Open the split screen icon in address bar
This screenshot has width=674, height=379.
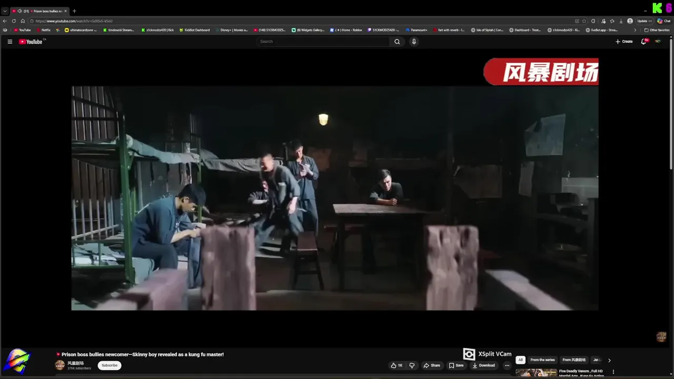click(x=577, y=21)
